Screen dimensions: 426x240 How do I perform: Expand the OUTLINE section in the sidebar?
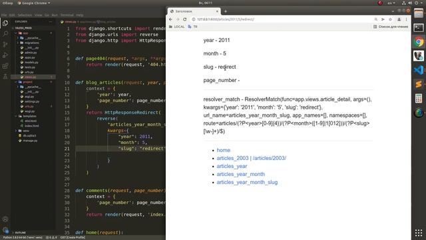coord(19,233)
